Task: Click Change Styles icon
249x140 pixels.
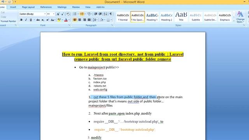Action: pyautogui.click(x=240, y=17)
